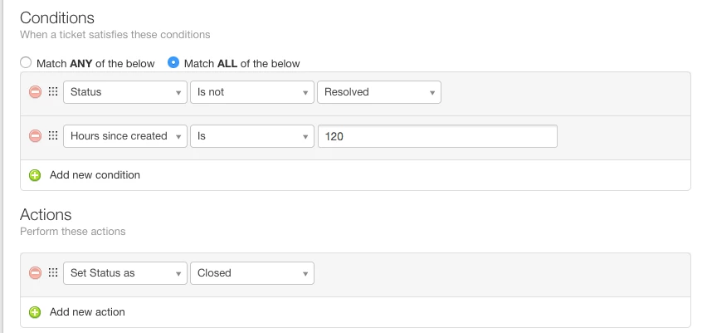Expand the Closed status dropdown
Viewport: 707px width, 333px height.
click(251, 273)
